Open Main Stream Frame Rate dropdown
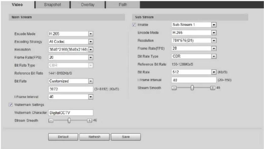264x149 pixels. coord(71,57)
